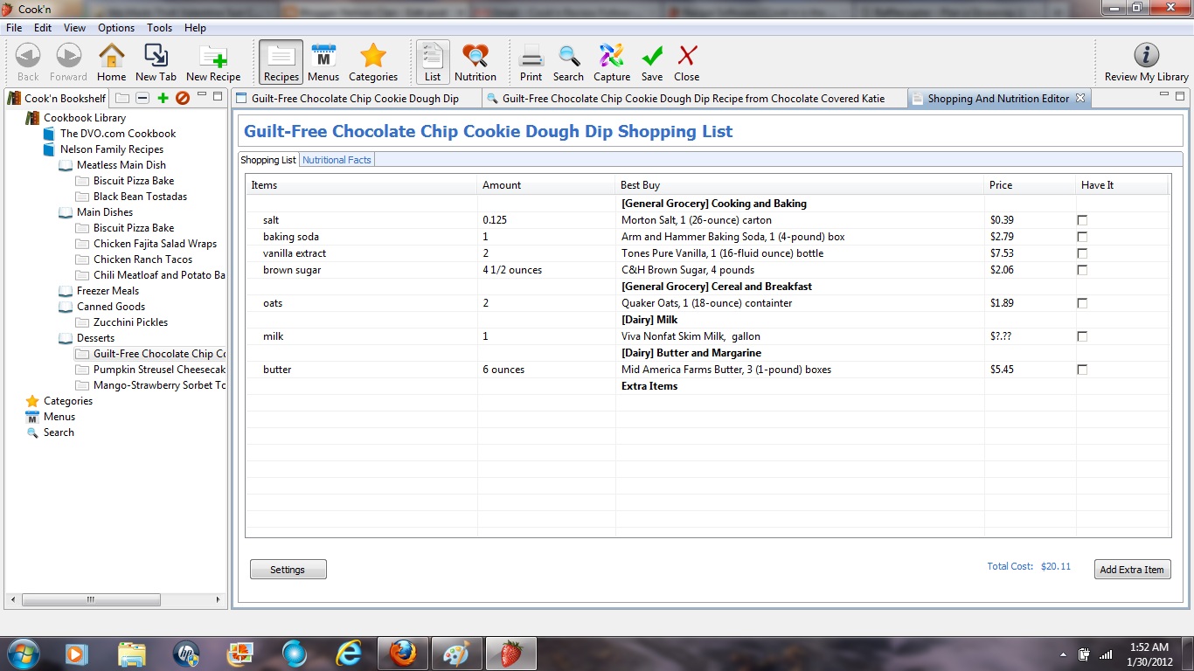Open the Search magnifier tool
Image resolution: width=1194 pixels, height=671 pixels.
click(568, 62)
